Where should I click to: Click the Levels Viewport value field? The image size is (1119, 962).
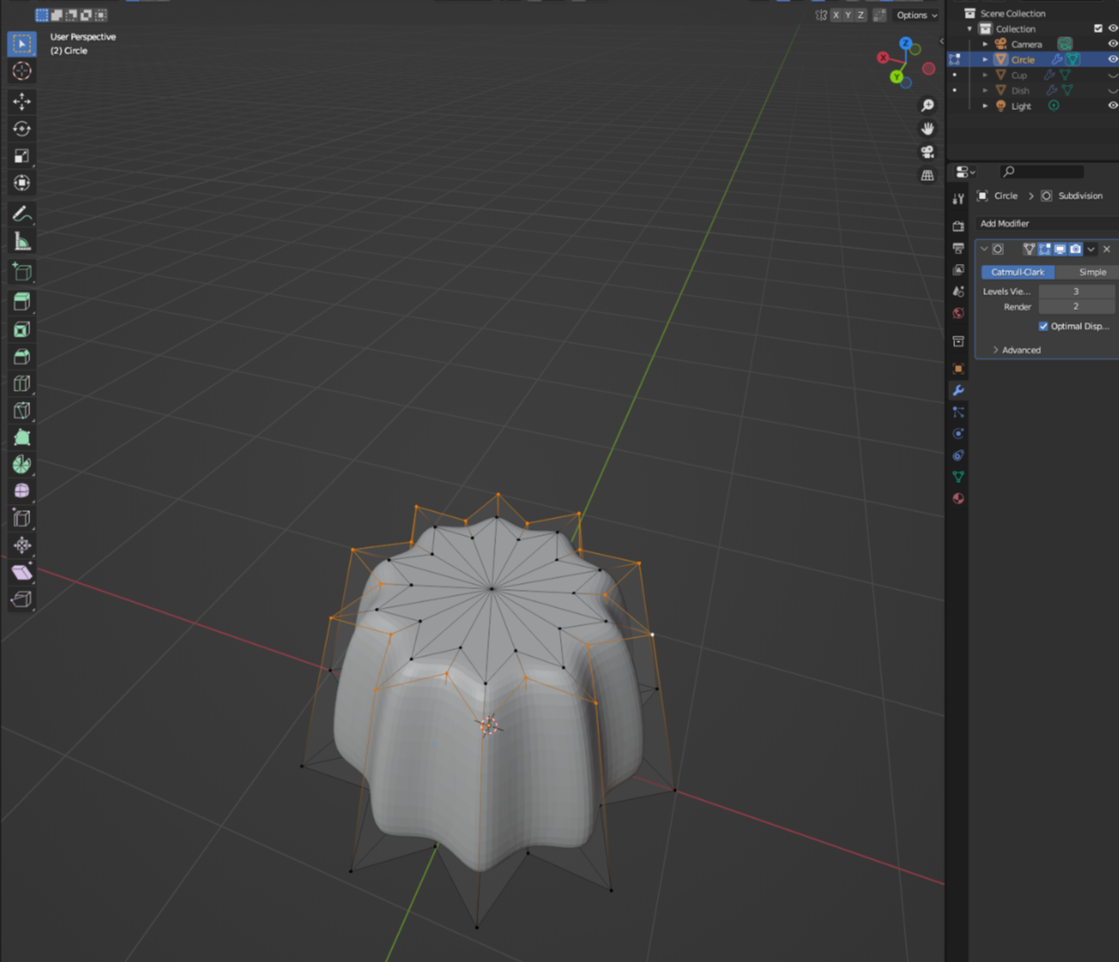(1076, 291)
